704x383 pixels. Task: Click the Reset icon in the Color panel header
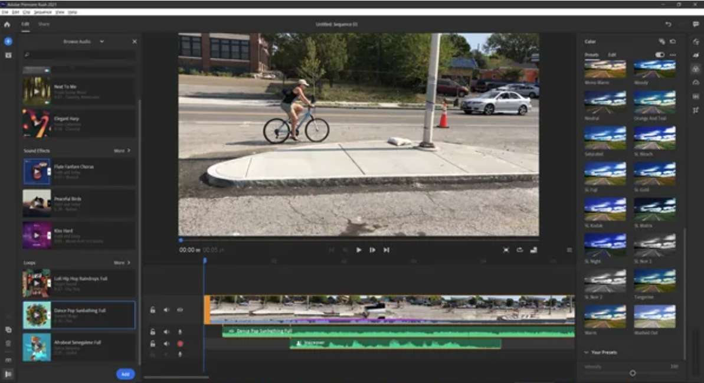point(673,41)
